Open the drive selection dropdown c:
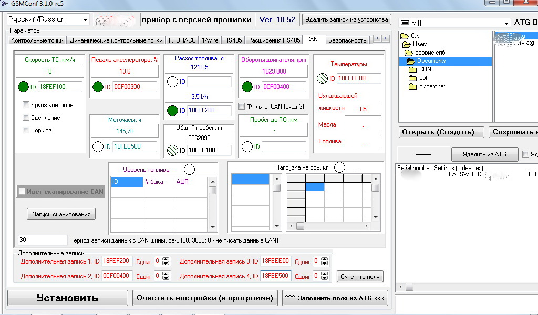The height and width of the screenshot is (315, 538). 506,23
